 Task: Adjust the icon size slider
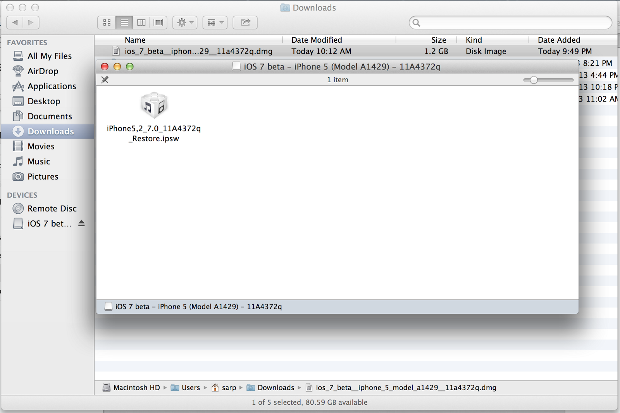pos(534,80)
